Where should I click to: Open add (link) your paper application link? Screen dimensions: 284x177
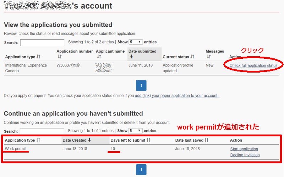click(x=177, y=96)
